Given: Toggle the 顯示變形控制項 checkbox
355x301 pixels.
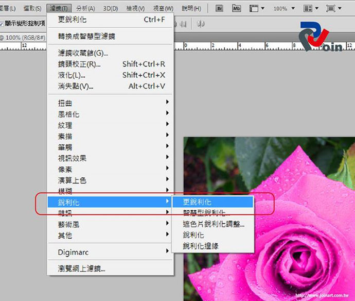Looking at the screenshot, I should [2, 24].
